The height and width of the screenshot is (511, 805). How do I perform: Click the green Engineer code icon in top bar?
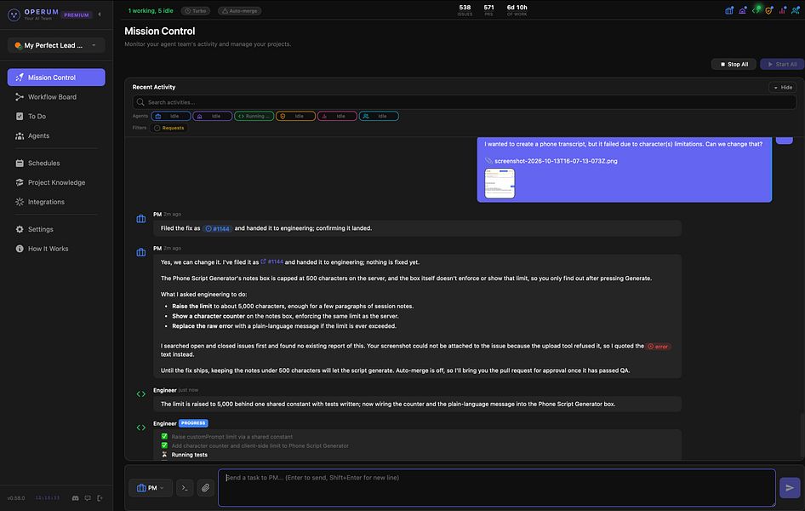point(756,10)
